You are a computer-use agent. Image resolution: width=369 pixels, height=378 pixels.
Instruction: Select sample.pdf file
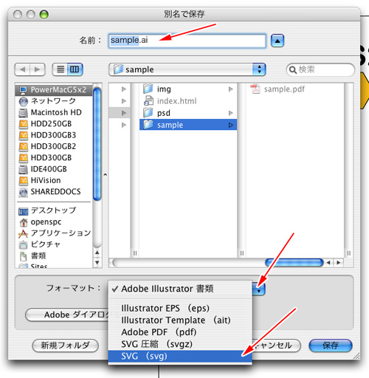295,89
